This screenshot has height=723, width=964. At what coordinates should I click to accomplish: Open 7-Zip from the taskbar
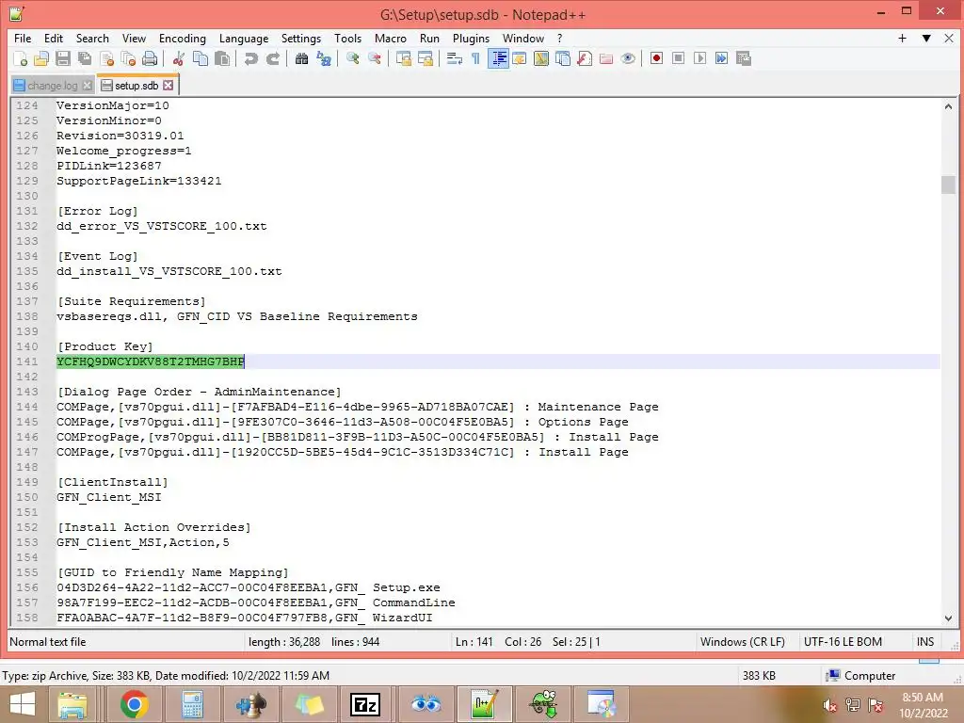click(x=365, y=704)
